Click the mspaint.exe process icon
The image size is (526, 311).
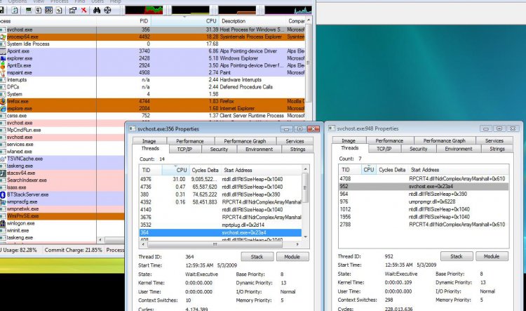point(3,72)
